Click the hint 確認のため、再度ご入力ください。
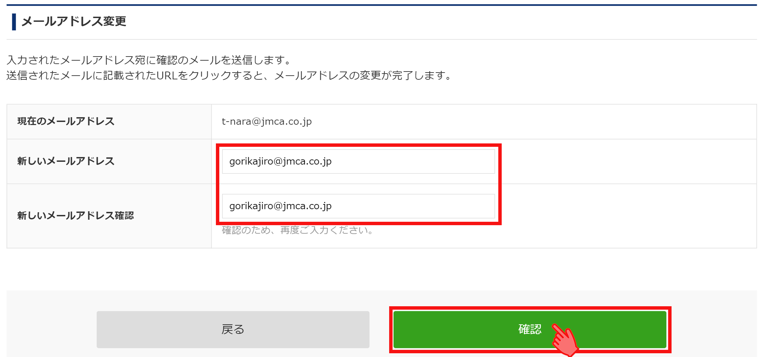 [297, 230]
